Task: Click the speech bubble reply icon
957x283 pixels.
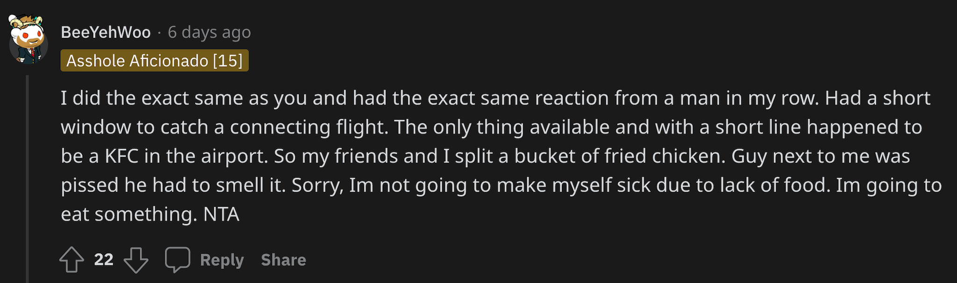Action: pyautogui.click(x=178, y=259)
